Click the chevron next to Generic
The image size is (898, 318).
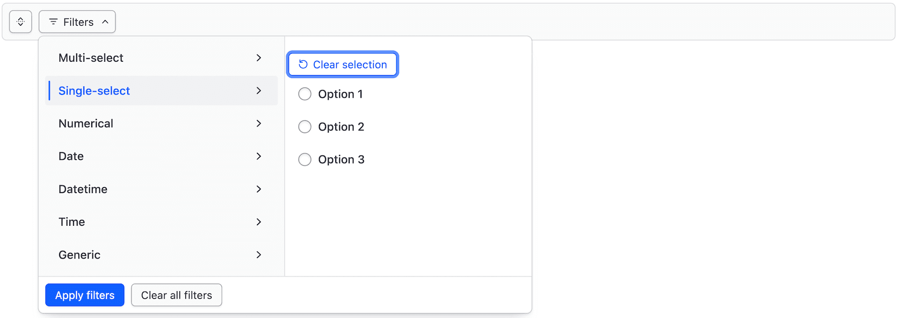pos(259,255)
